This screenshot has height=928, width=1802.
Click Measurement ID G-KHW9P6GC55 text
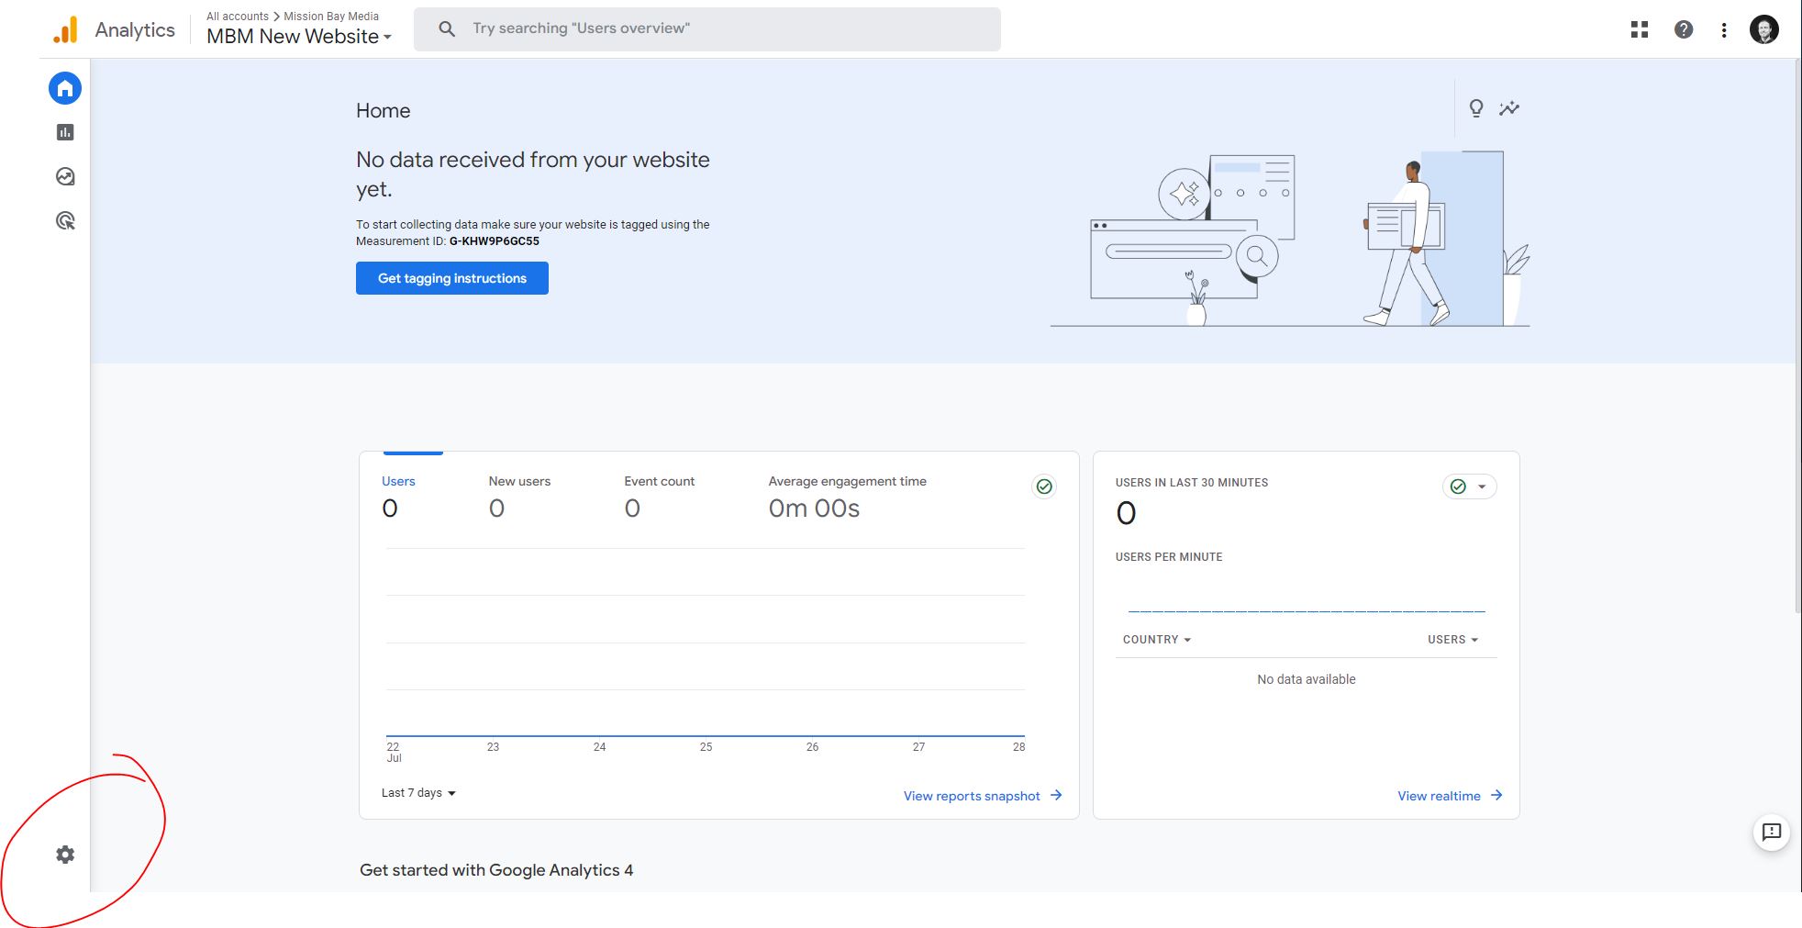tap(495, 241)
